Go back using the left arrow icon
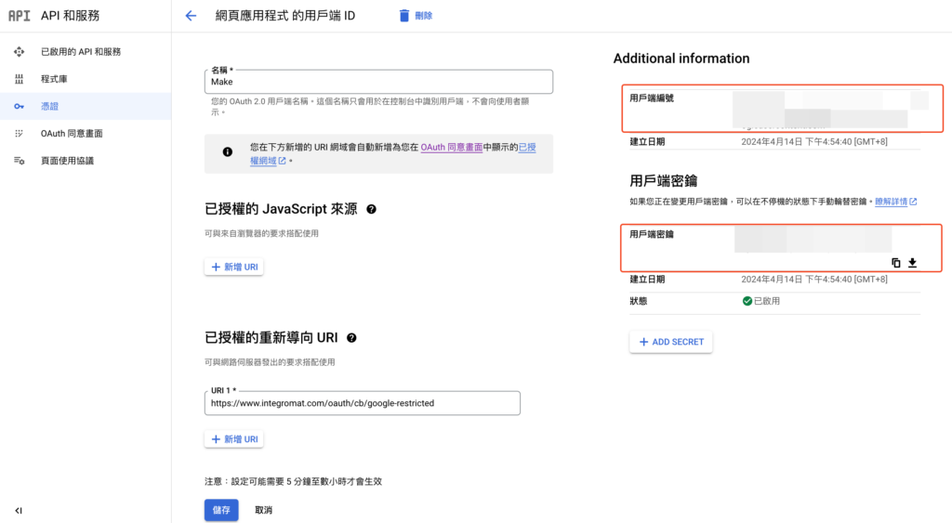 191,16
